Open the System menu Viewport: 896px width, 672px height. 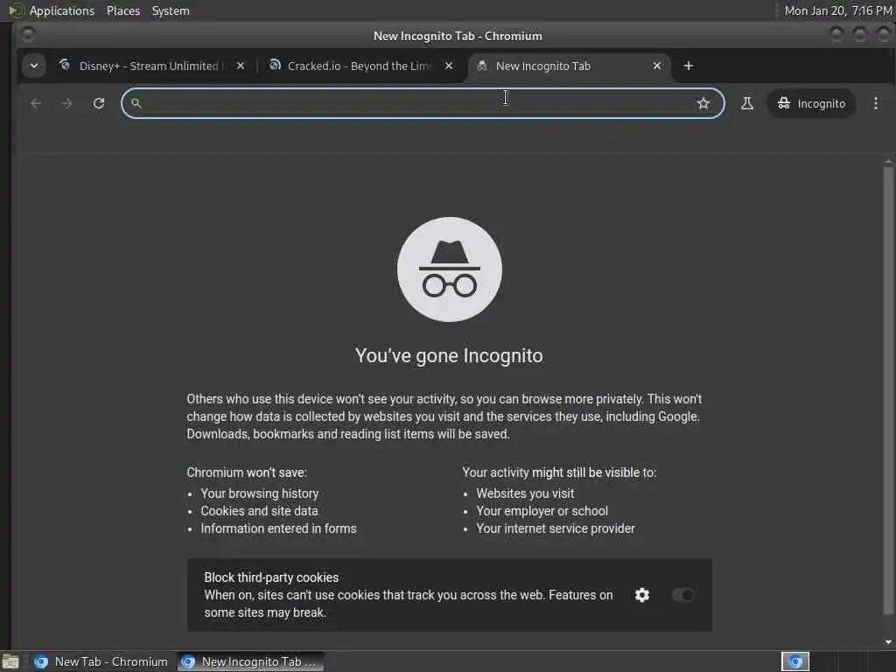click(171, 10)
